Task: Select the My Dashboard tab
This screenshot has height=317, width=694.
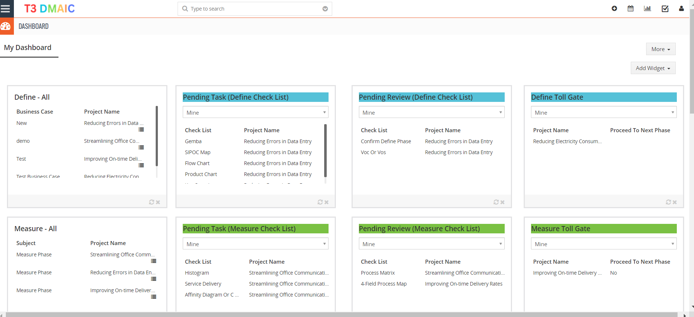Action: click(28, 47)
